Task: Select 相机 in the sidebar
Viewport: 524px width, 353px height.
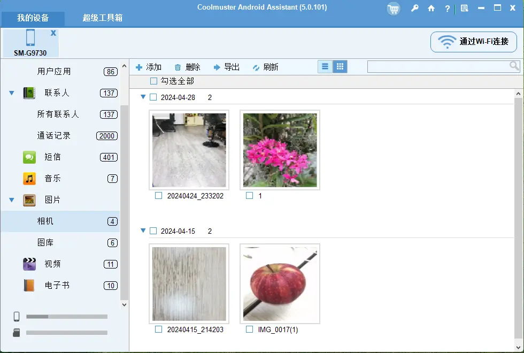Action: tap(60, 221)
